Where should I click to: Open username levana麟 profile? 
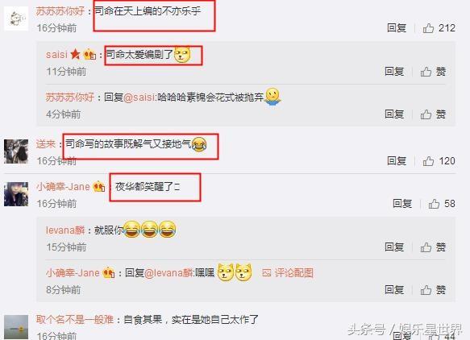(65, 230)
